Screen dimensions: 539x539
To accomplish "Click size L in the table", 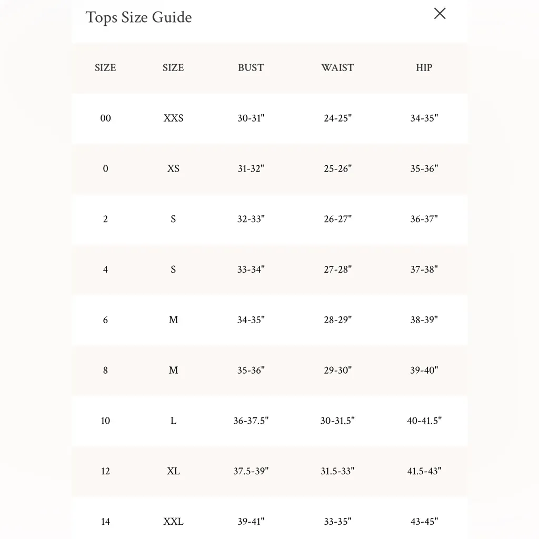I will coord(173,421).
